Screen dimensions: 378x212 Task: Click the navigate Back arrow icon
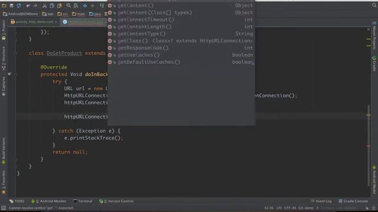click(85, 5)
